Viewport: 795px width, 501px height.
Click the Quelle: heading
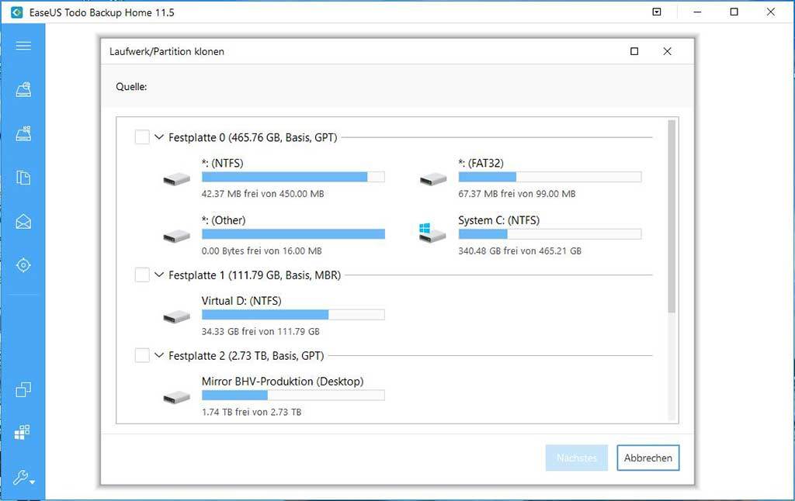tap(131, 87)
